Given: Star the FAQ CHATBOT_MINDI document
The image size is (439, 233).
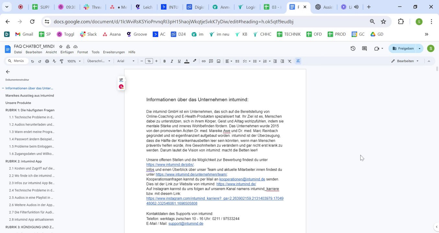Looking at the screenshot, I should (61, 47).
